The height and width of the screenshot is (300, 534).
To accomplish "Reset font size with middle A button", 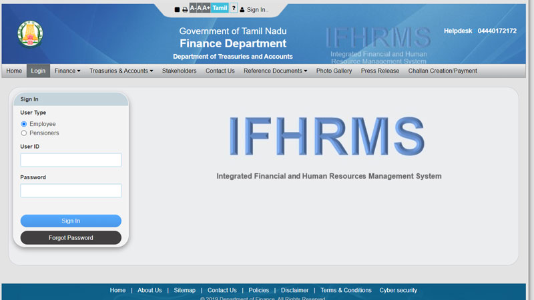I will click(200, 8).
